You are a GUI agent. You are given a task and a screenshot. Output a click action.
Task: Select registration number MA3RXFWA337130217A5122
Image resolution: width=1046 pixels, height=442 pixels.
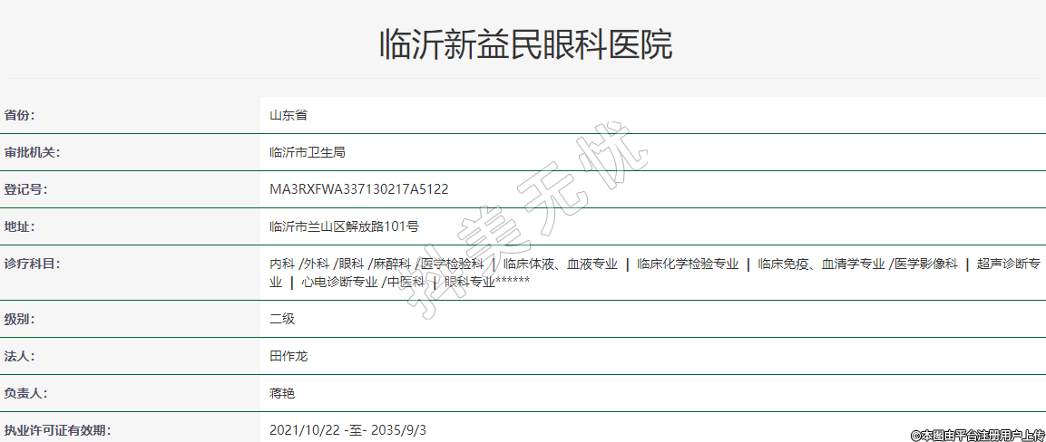(359, 189)
